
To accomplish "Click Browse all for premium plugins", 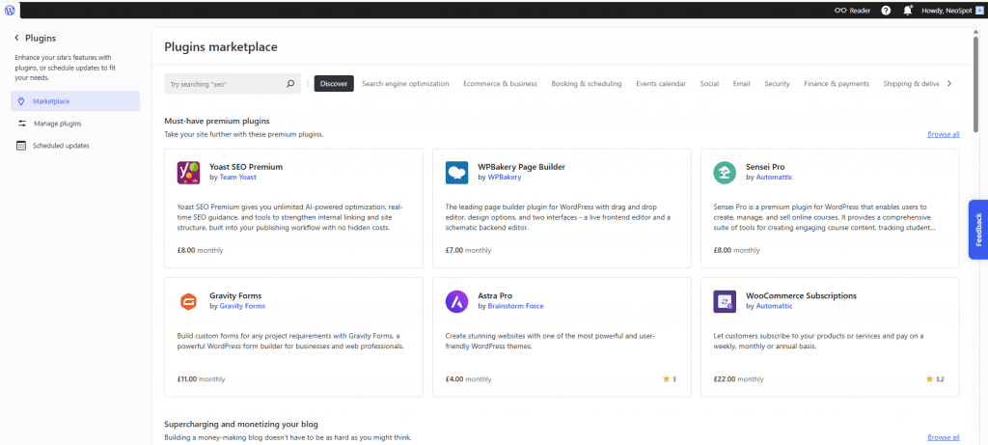I will tap(943, 134).
